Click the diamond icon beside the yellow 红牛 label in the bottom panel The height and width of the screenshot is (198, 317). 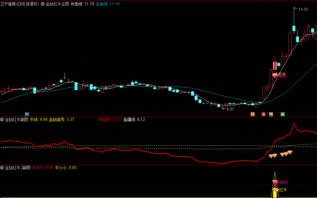coord(274,190)
